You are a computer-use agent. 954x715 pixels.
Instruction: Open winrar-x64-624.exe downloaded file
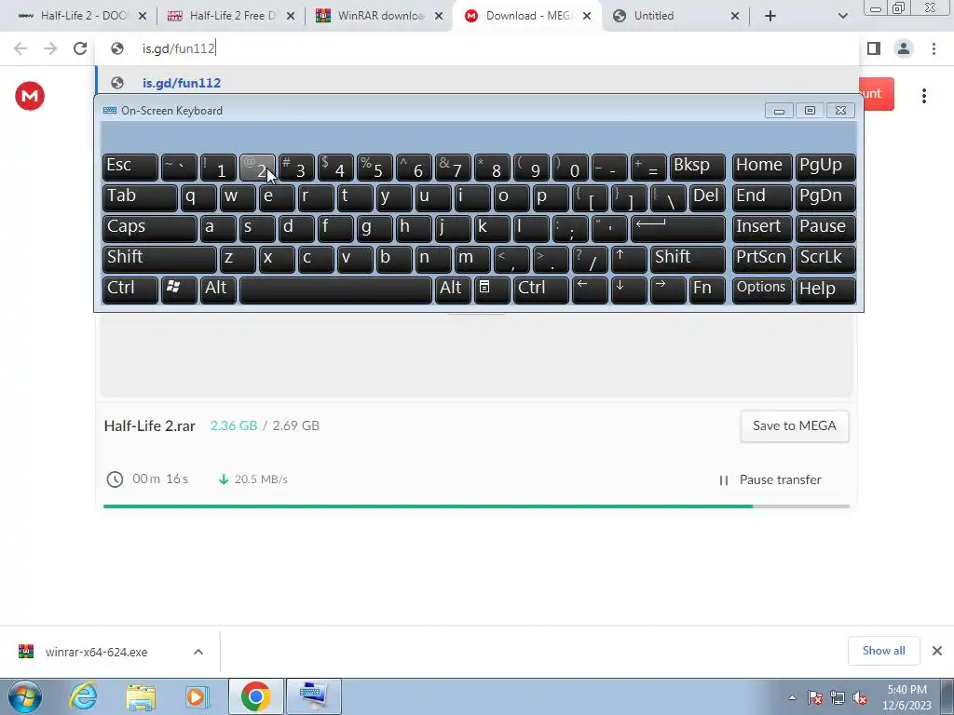tap(97, 653)
